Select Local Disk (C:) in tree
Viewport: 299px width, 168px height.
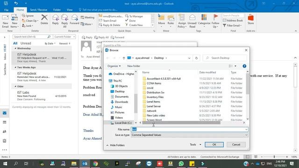pos(121,123)
